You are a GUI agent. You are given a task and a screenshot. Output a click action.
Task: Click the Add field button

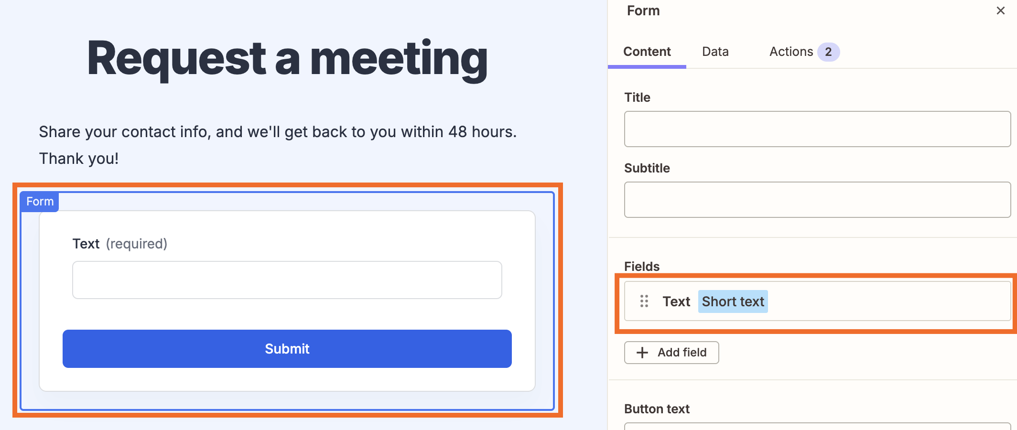tap(671, 353)
